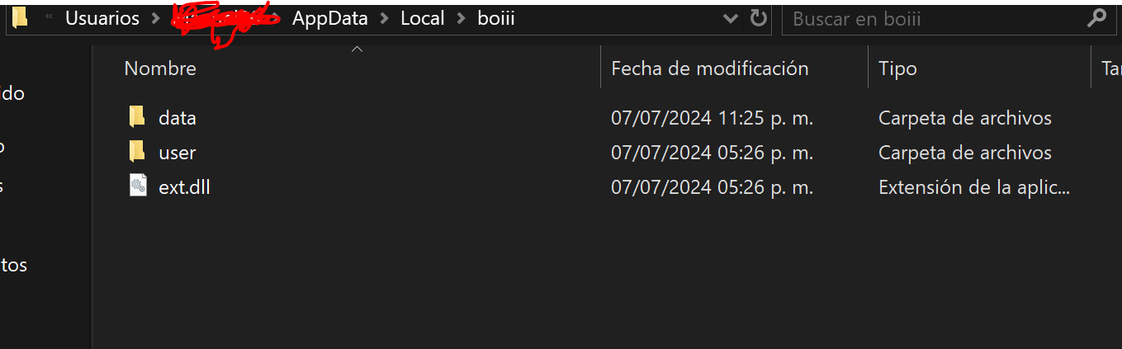
Task: Click the data folder icon
Action: click(x=137, y=118)
